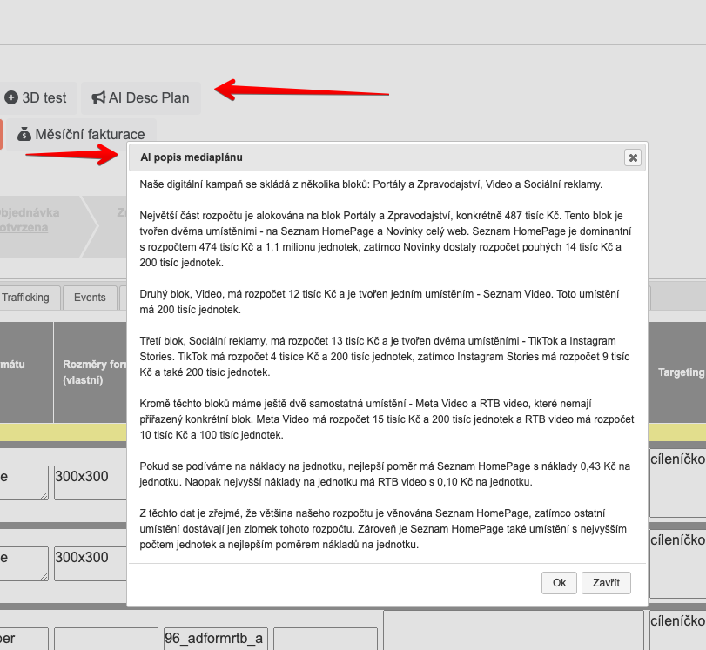Click the Zavřít button
This screenshot has width=706, height=650.
point(606,583)
